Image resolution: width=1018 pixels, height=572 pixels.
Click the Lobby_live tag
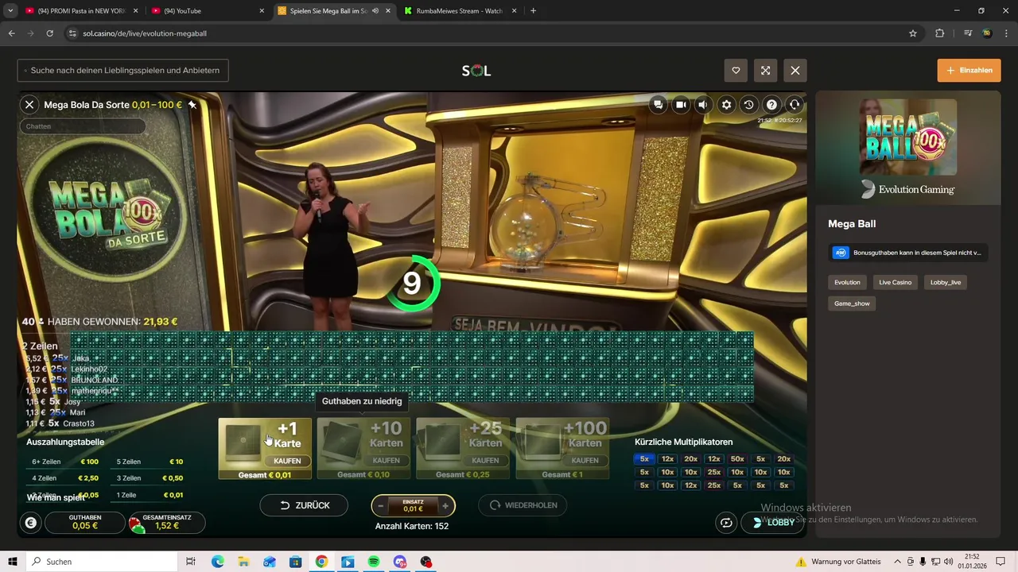tap(945, 282)
